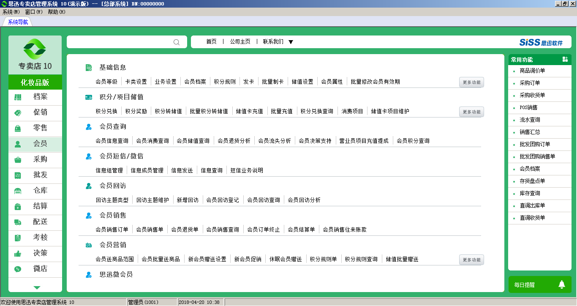Viewport: 577px width, 306px height.
Task: Switch to the 系统导航 tab
Action: point(18,22)
